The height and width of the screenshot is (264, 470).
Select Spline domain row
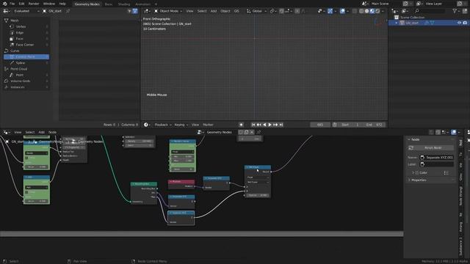[x=21, y=63]
